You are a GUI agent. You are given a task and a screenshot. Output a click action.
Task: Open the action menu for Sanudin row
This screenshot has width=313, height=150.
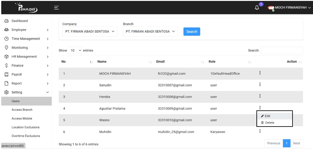tap(260, 84)
